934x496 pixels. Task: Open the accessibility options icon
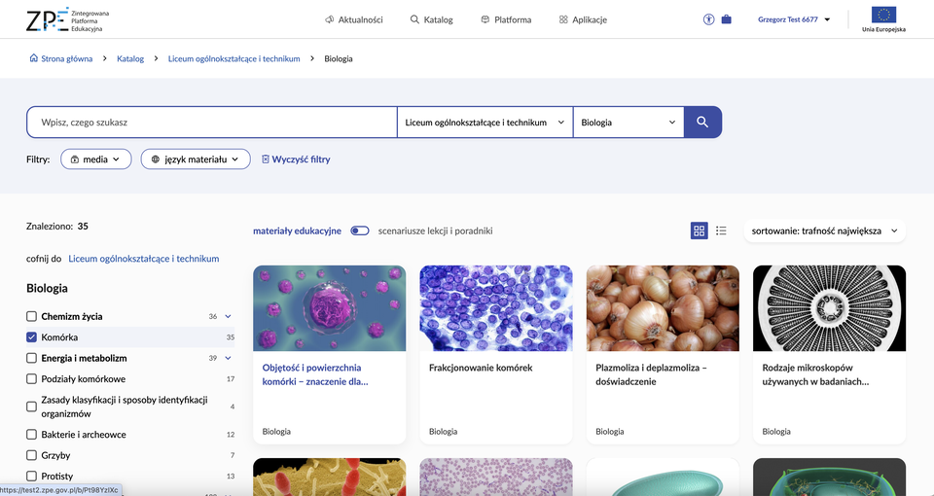pyautogui.click(x=708, y=19)
